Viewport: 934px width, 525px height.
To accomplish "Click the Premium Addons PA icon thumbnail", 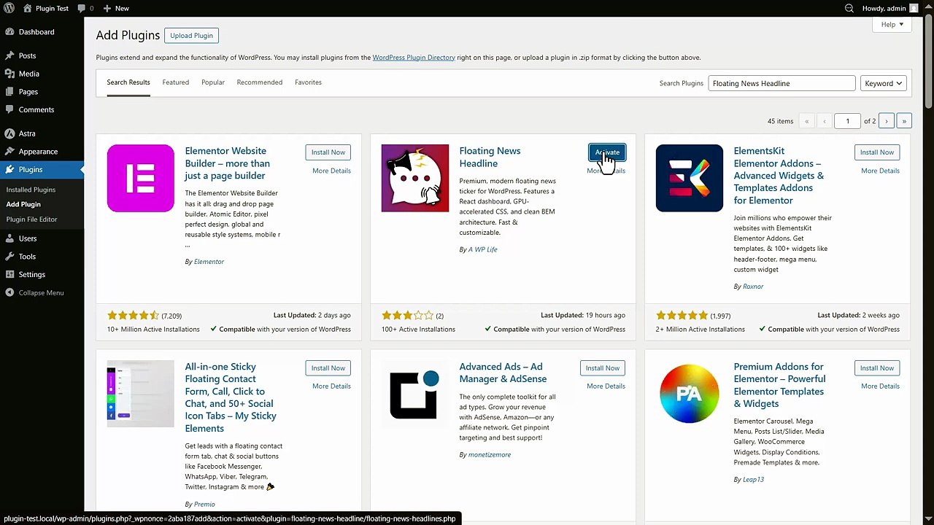I will click(x=690, y=394).
